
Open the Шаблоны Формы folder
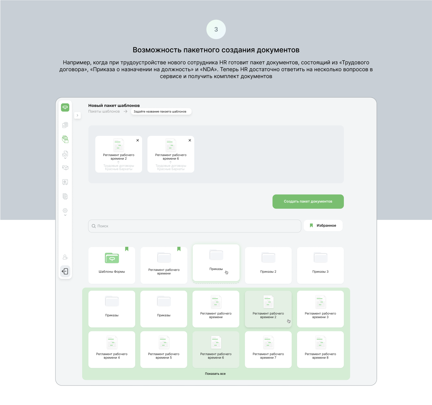click(x=112, y=265)
